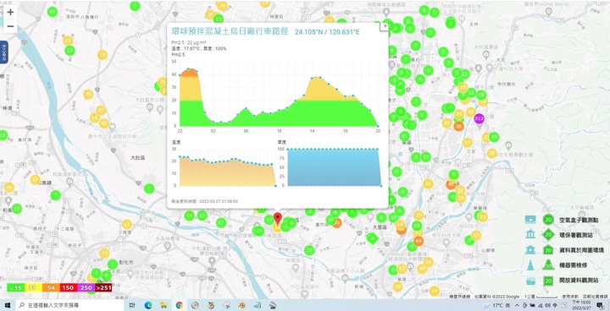Select the orange 44 station marker
Viewport: 610px width, 311px height.
pyautogui.click(x=419, y=242)
